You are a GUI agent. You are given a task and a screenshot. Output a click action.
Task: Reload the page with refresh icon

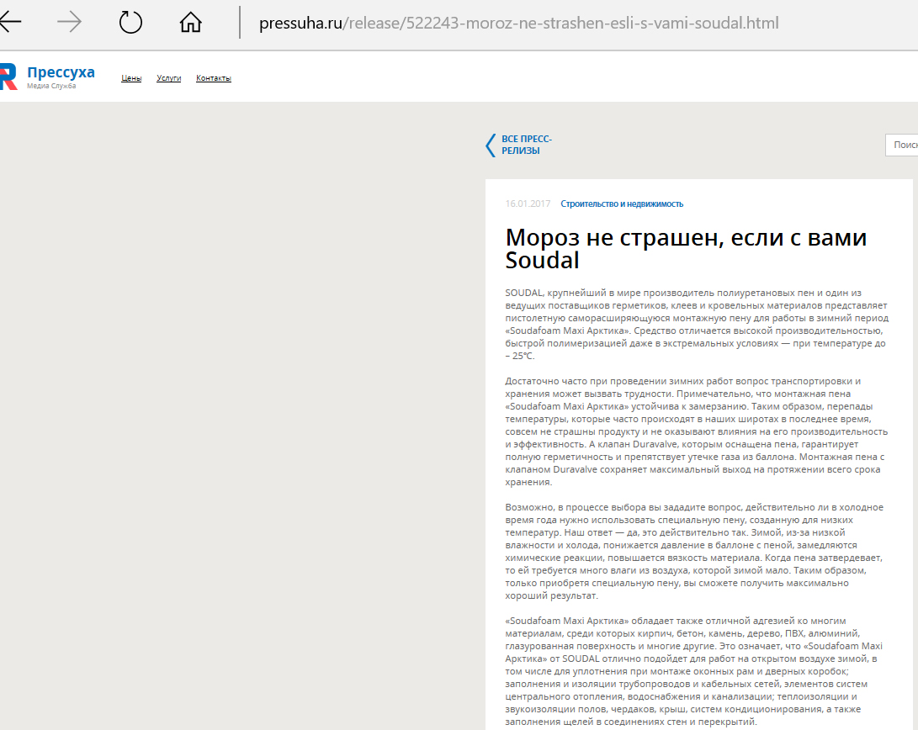click(x=130, y=23)
